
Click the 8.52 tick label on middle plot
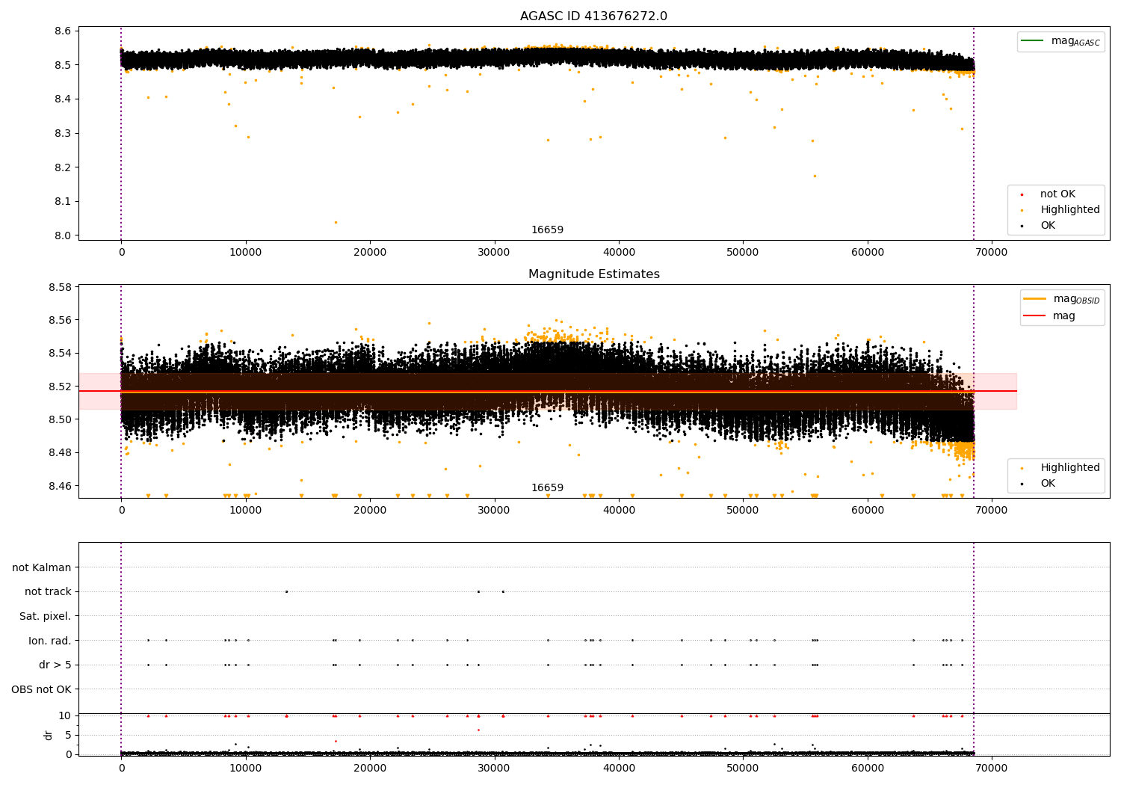(x=60, y=387)
